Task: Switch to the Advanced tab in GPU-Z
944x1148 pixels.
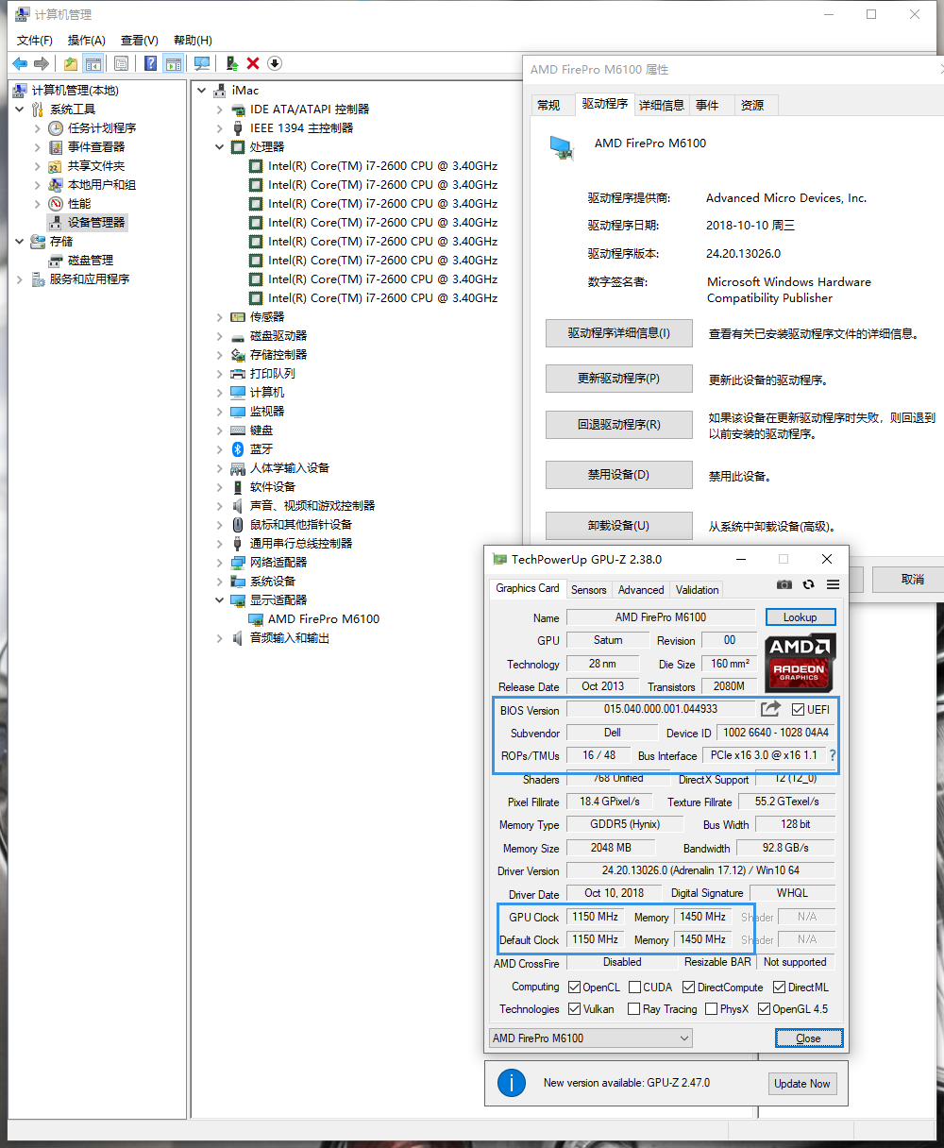Action: [641, 590]
